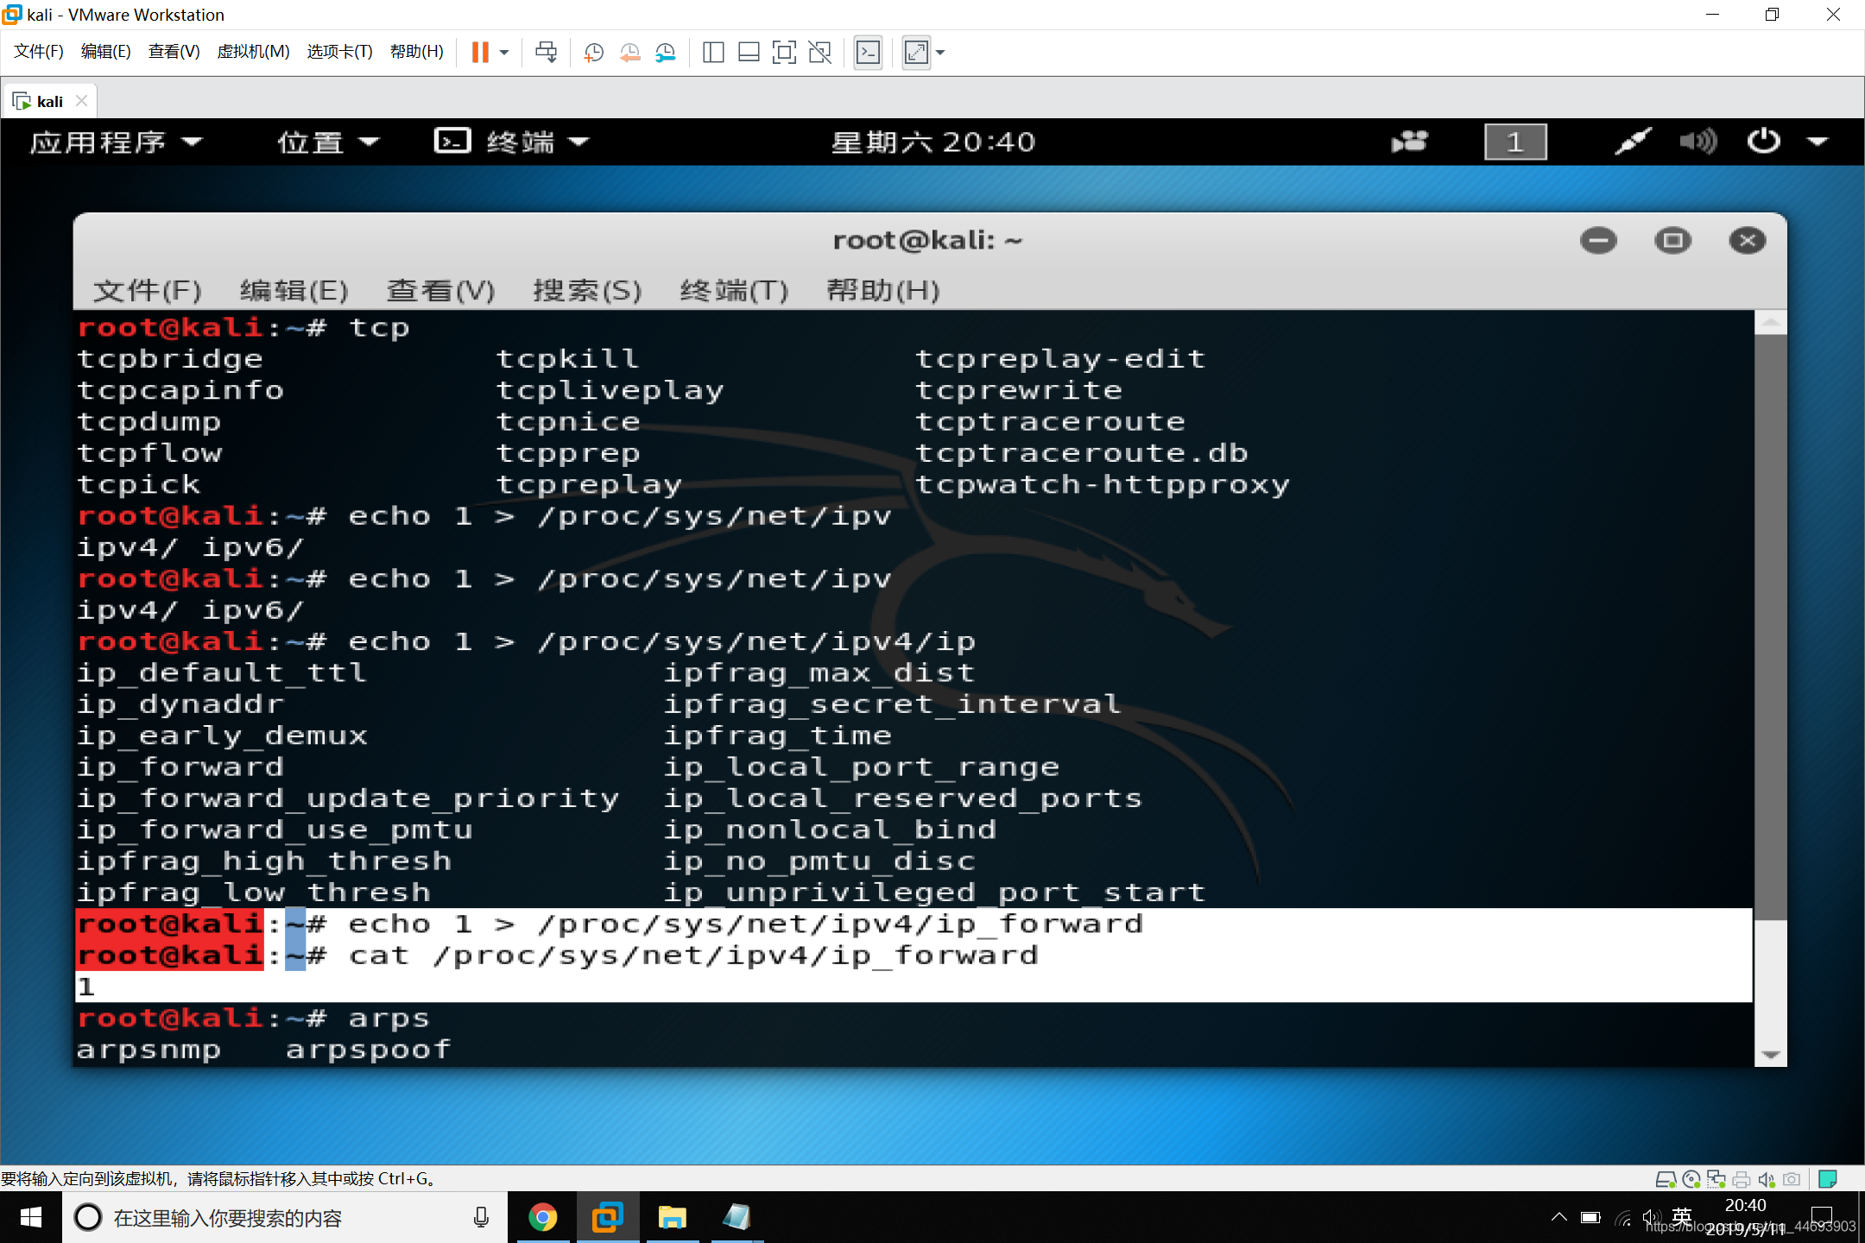This screenshot has height=1243, width=1865.
Task: Minimize the root@kali terminal window
Action: [1598, 241]
